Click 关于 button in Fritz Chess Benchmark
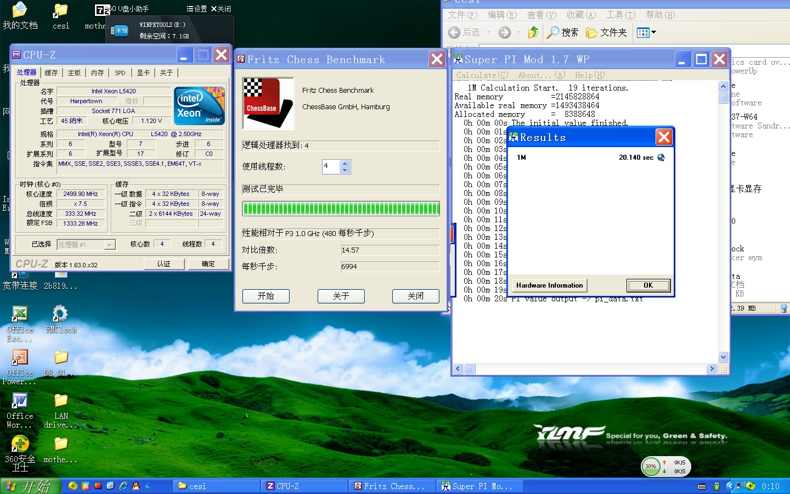790x494 pixels. coord(341,296)
